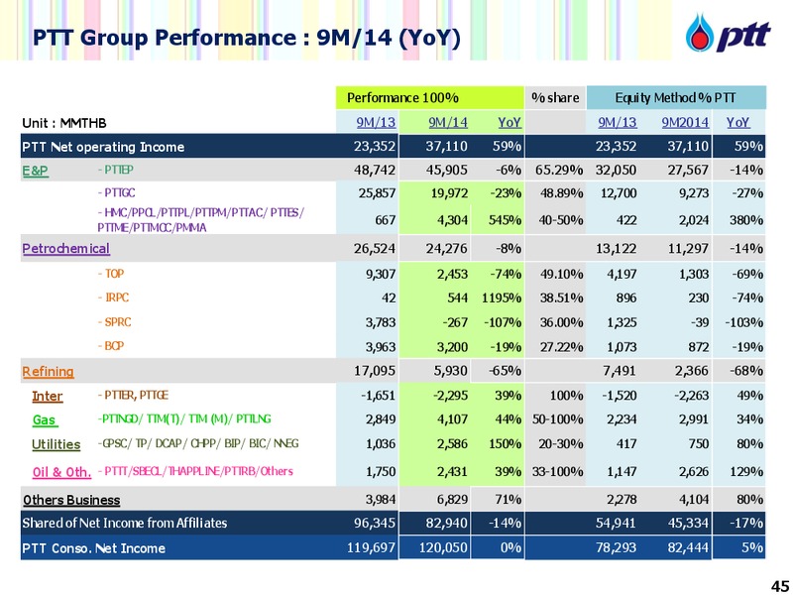This screenshot has width=793, height=595.
Task: Click the Oil & Oth. link
Action: (x=61, y=472)
